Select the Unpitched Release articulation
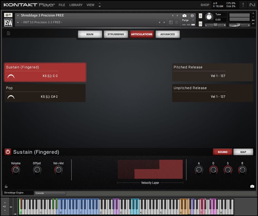This screenshot has height=216, width=258. coord(213,93)
